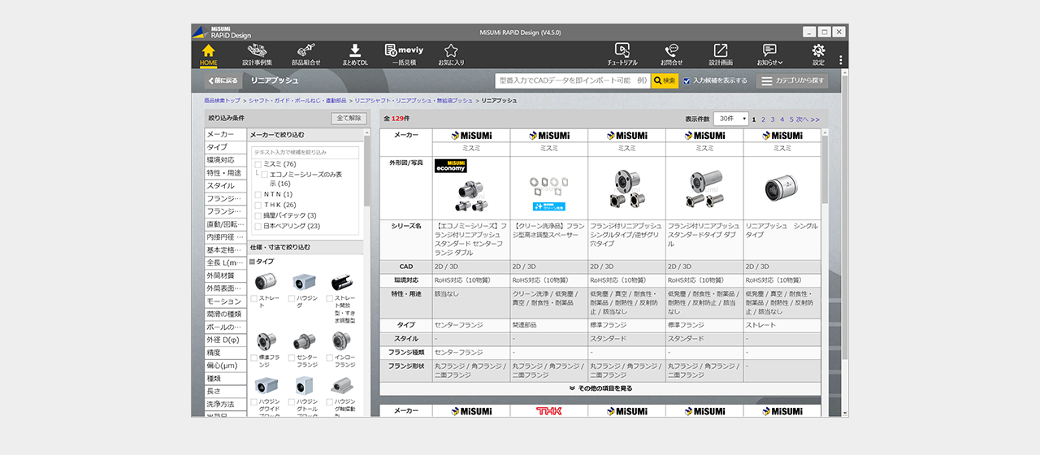Select 外径 D(φ) filter tab
The width and height of the screenshot is (1040, 455).
point(225,340)
